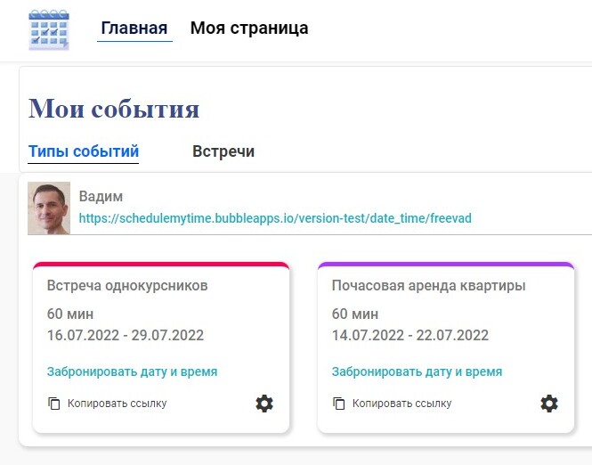Go to Моя страница
The height and width of the screenshot is (465, 592).
pos(249,29)
